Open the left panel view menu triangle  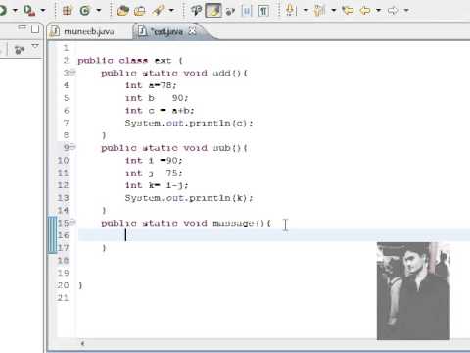pyautogui.click(x=35, y=46)
